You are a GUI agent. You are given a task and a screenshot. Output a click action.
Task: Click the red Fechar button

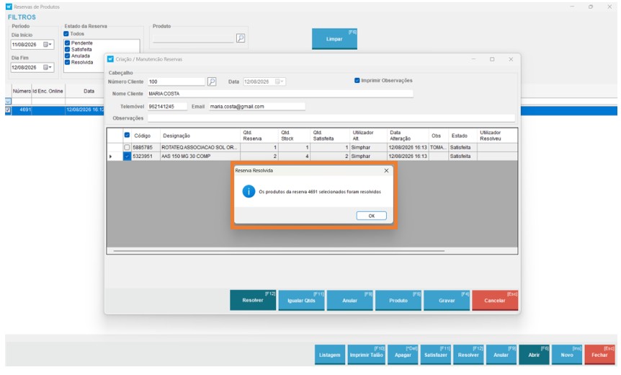tap(599, 354)
